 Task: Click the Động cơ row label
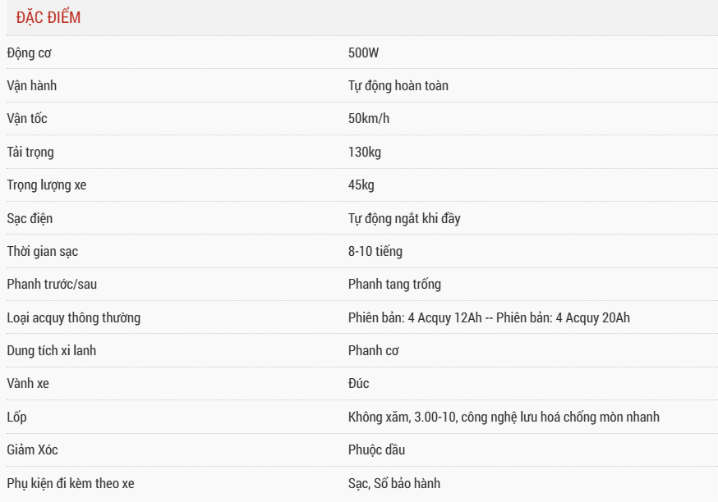[30, 52]
